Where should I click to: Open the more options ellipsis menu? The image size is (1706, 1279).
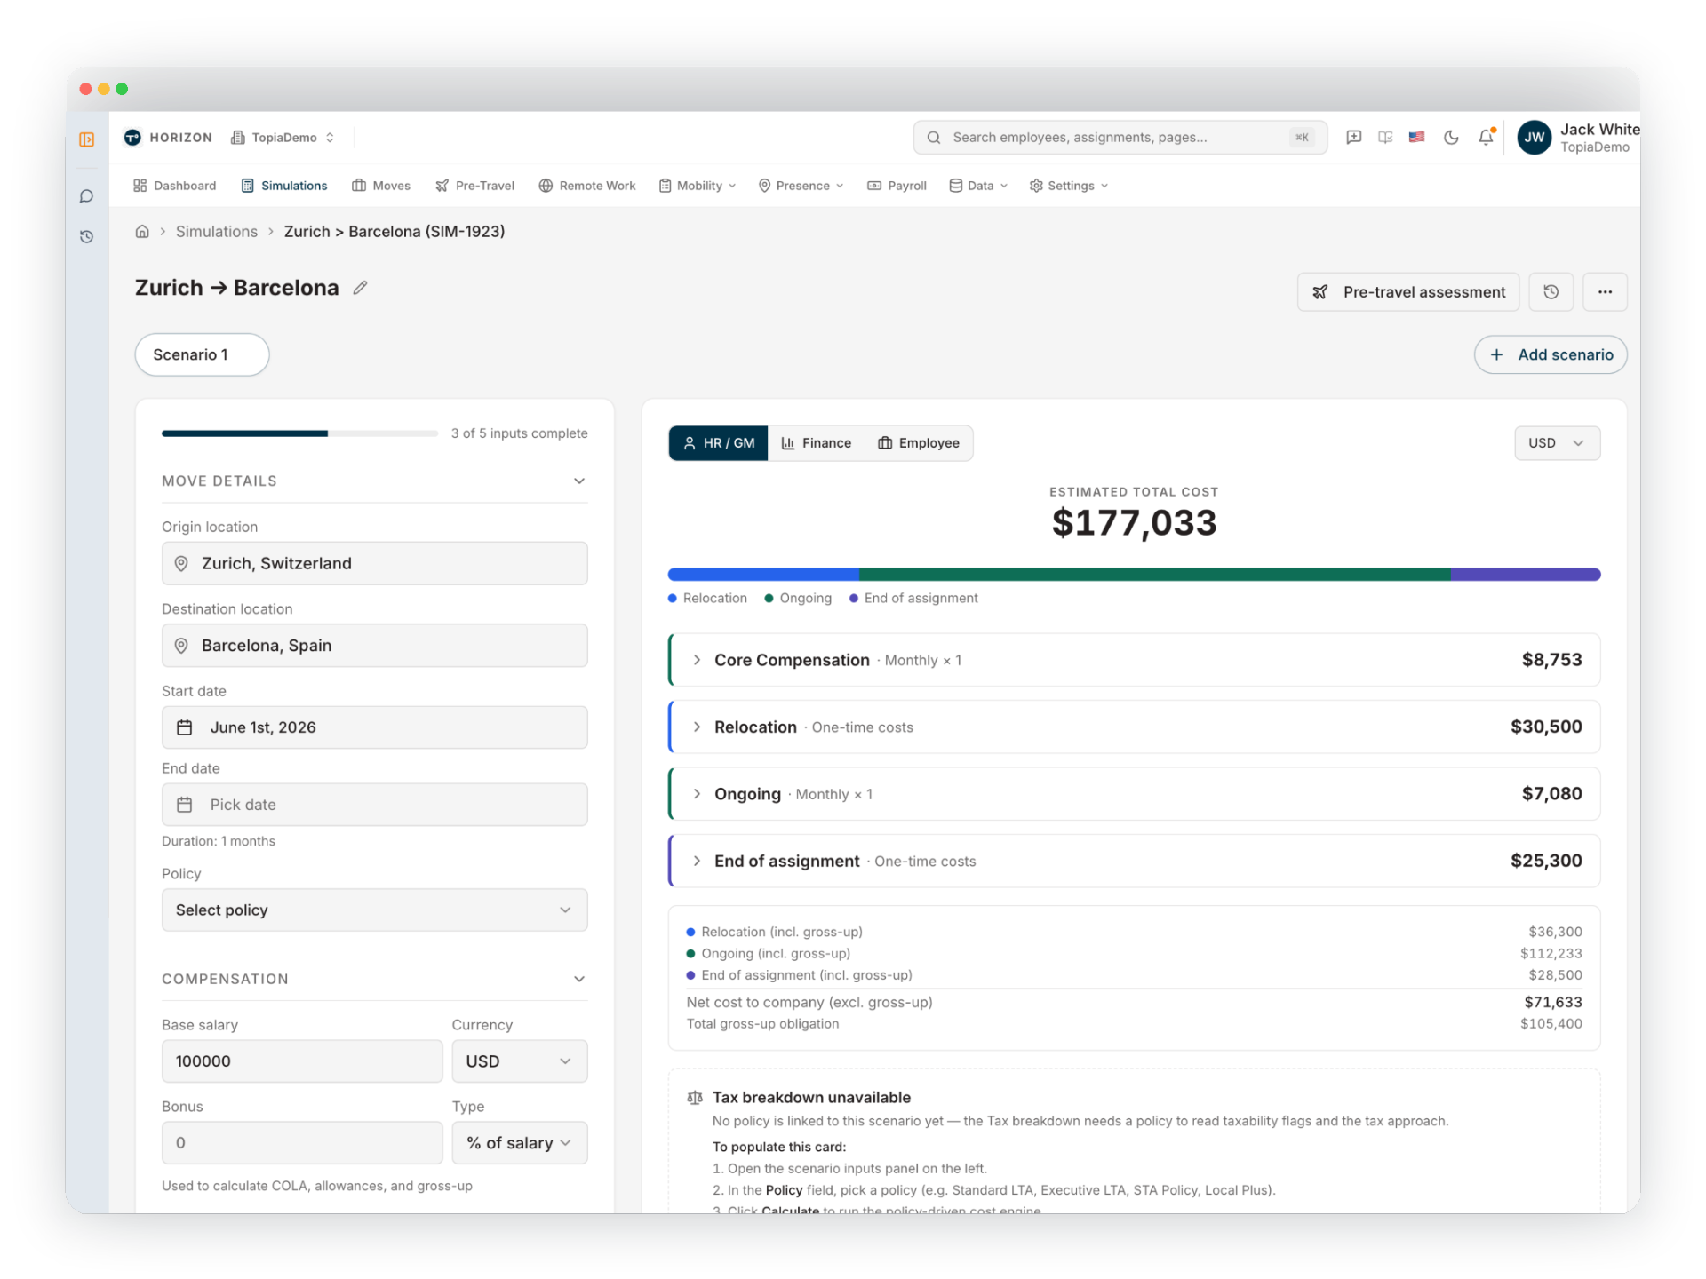point(1605,292)
